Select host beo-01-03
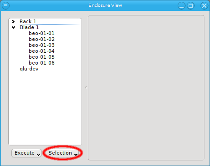 [x=41, y=45]
